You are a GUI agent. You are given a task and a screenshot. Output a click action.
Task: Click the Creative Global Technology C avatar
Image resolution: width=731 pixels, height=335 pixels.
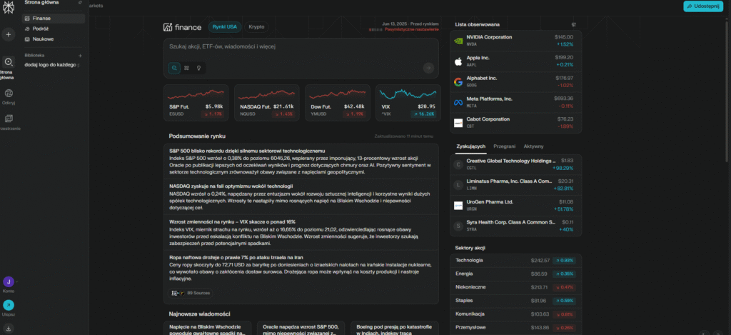tap(458, 164)
